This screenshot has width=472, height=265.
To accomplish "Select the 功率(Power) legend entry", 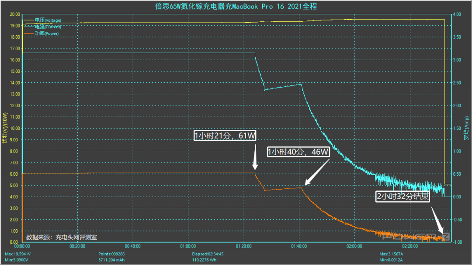I will pyautogui.click(x=47, y=33).
